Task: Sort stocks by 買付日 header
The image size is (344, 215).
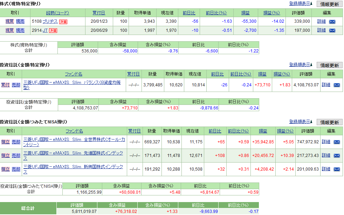Action: point(99,13)
